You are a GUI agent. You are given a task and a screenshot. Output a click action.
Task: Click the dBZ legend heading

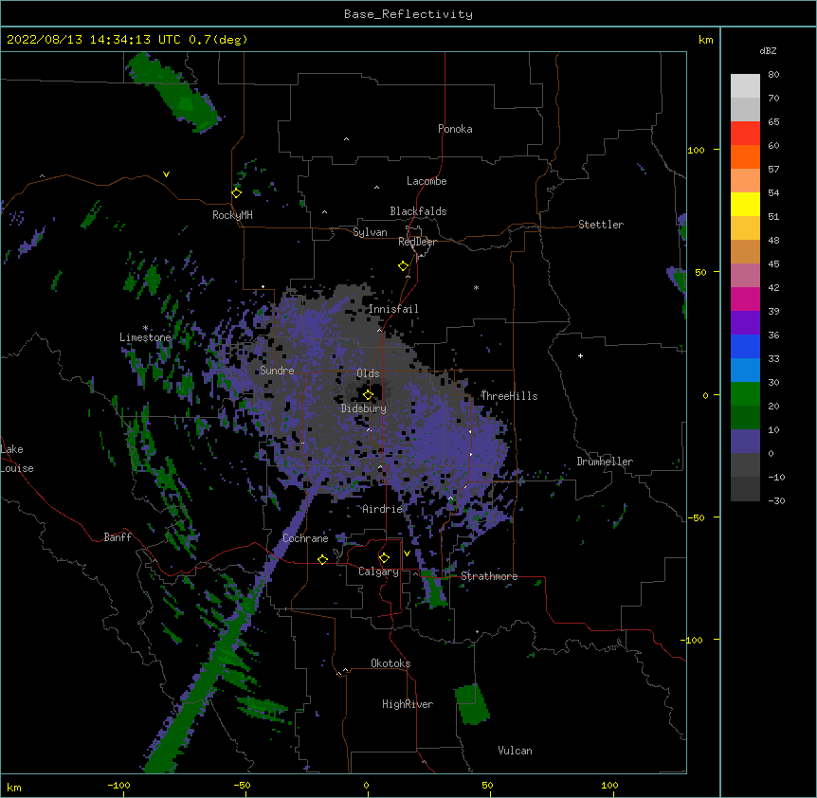click(768, 50)
